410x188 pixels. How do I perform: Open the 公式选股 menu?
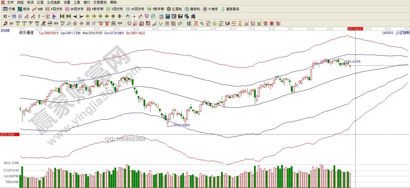pyautogui.click(x=53, y=2)
